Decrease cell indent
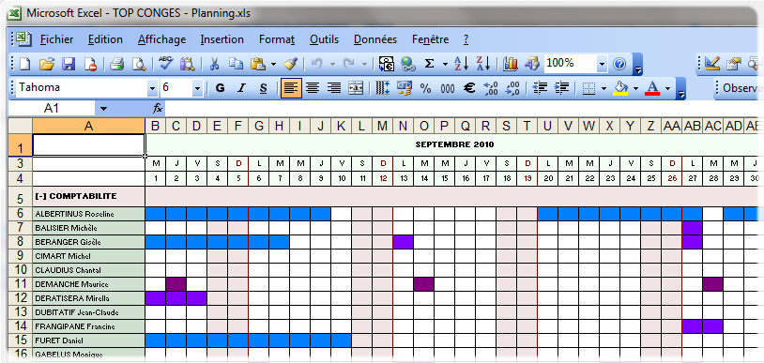764x363 pixels. click(x=541, y=88)
